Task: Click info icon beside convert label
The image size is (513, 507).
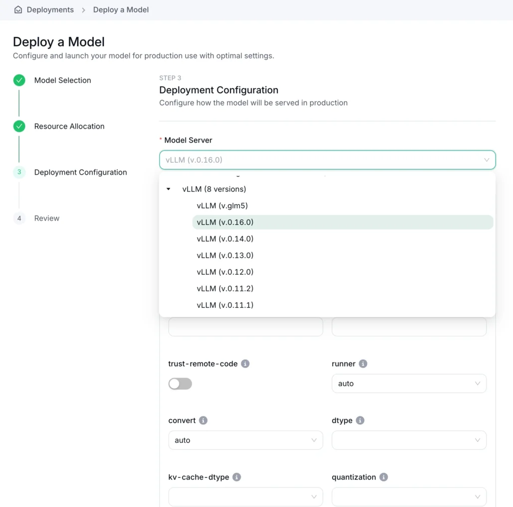Action: point(203,420)
